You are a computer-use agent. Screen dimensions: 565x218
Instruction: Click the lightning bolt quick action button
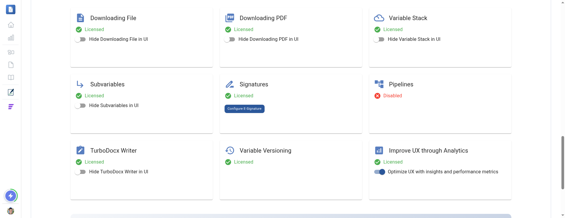[x=11, y=196]
